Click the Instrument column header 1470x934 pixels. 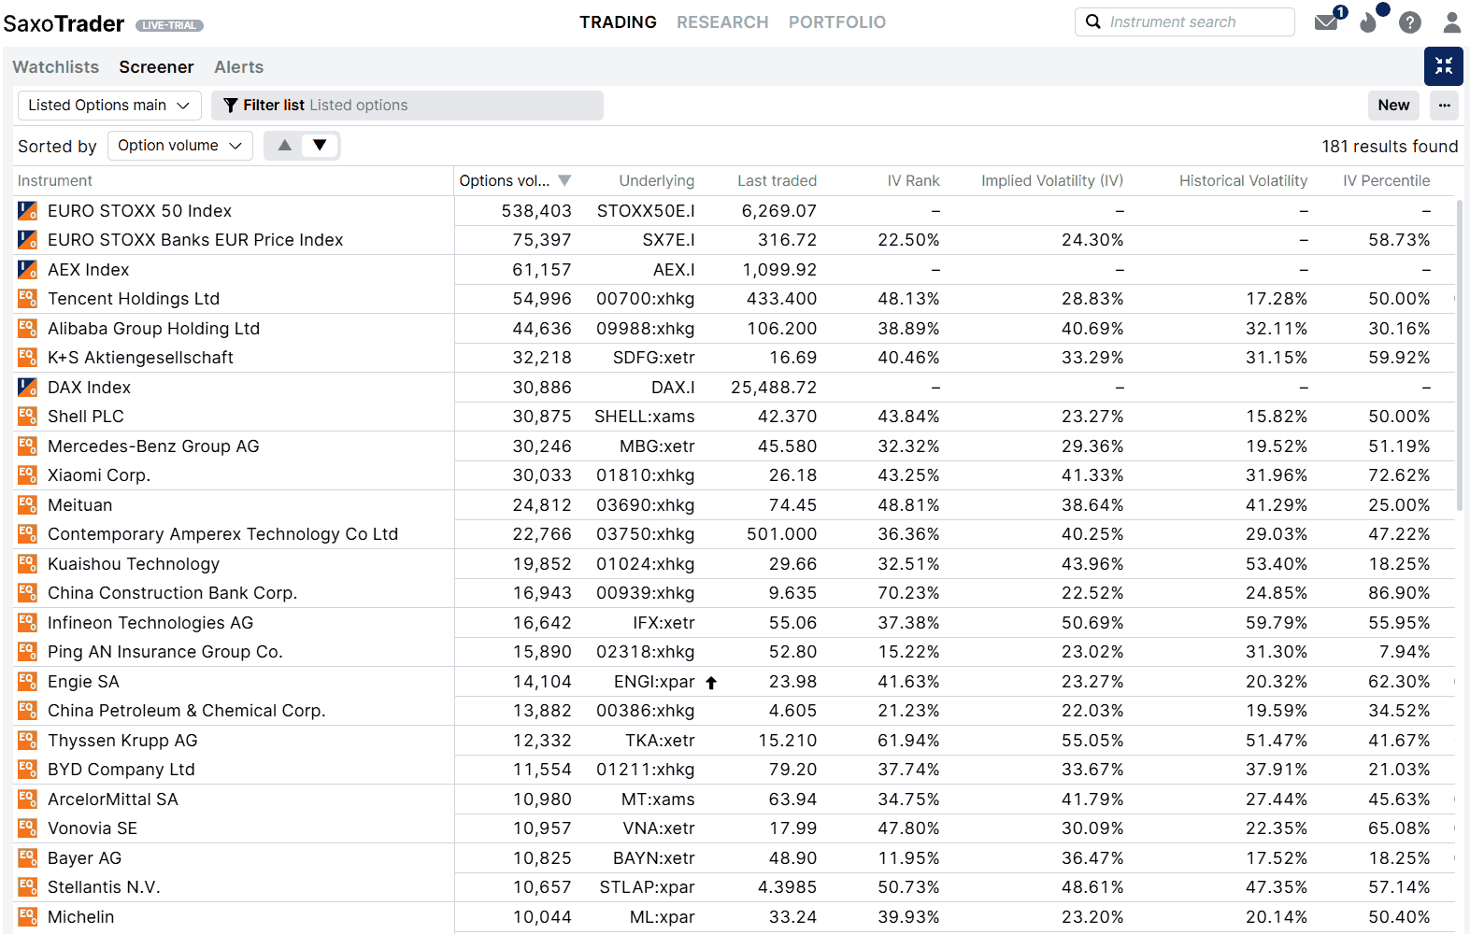55,181
